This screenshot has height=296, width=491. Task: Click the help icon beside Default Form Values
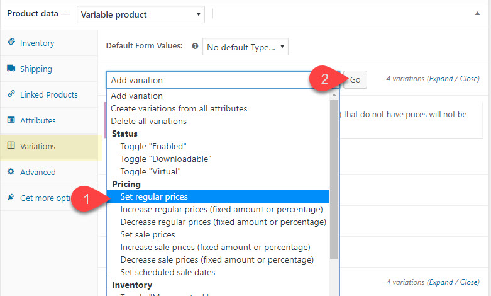[x=195, y=46]
